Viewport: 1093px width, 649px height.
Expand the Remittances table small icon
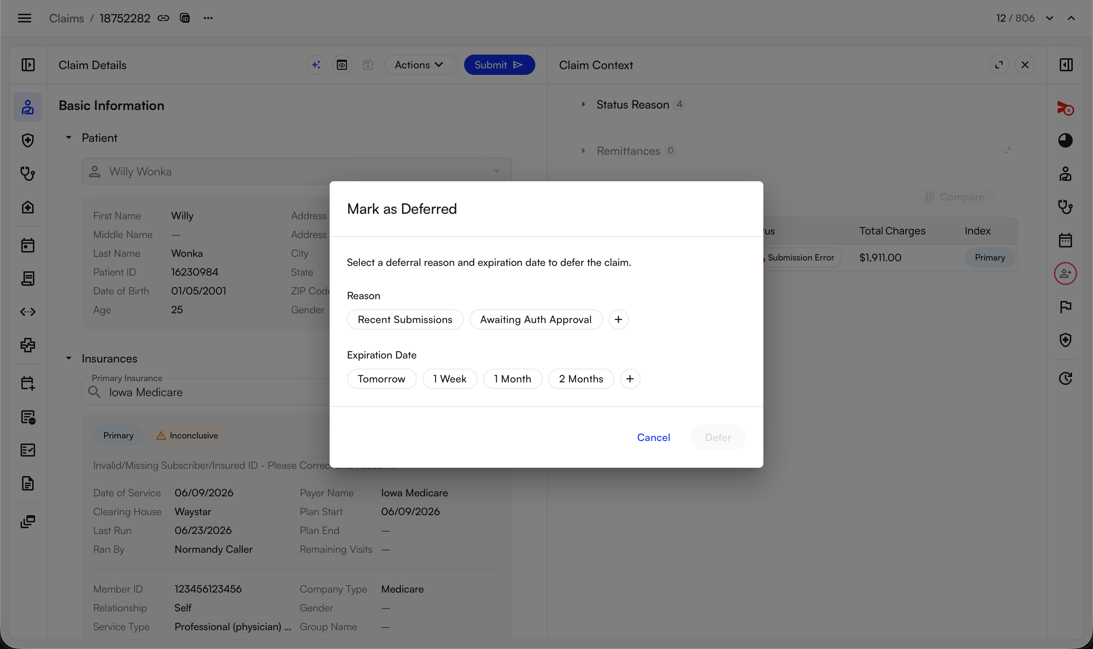click(1007, 150)
